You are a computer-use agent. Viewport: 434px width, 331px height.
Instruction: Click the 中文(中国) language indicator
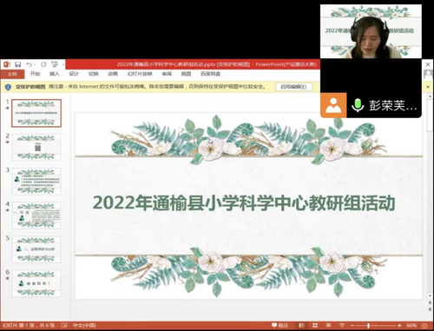[84, 326]
